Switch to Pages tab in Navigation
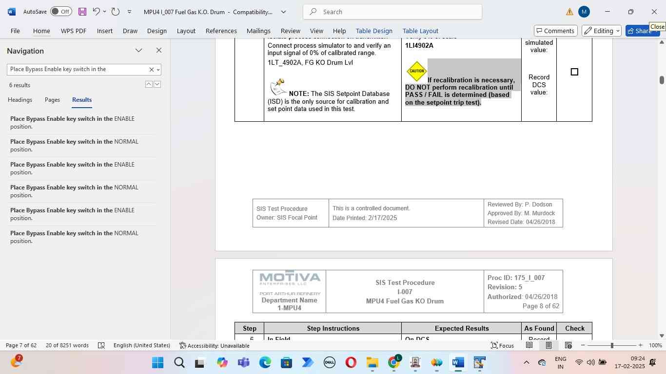The image size is (666, 374). click(52, 100)
